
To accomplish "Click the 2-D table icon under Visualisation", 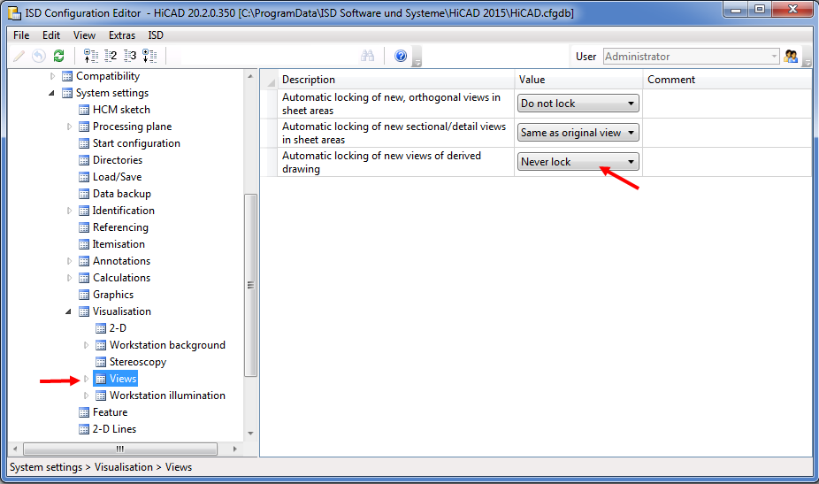I will coord(101,328).
